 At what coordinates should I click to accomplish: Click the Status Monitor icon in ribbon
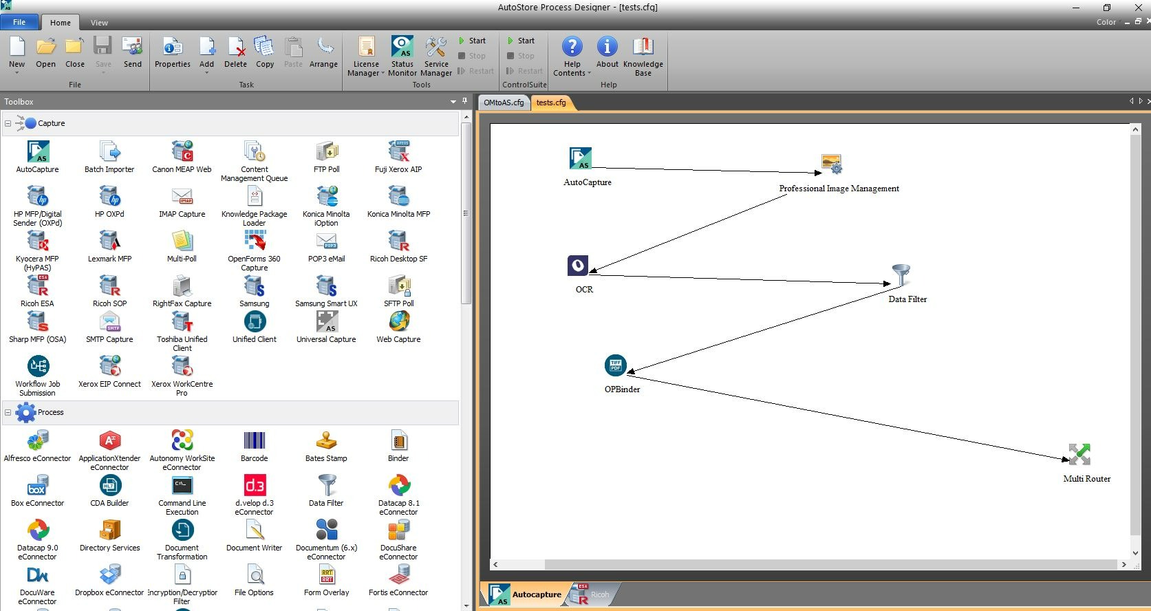pos(402,47)
